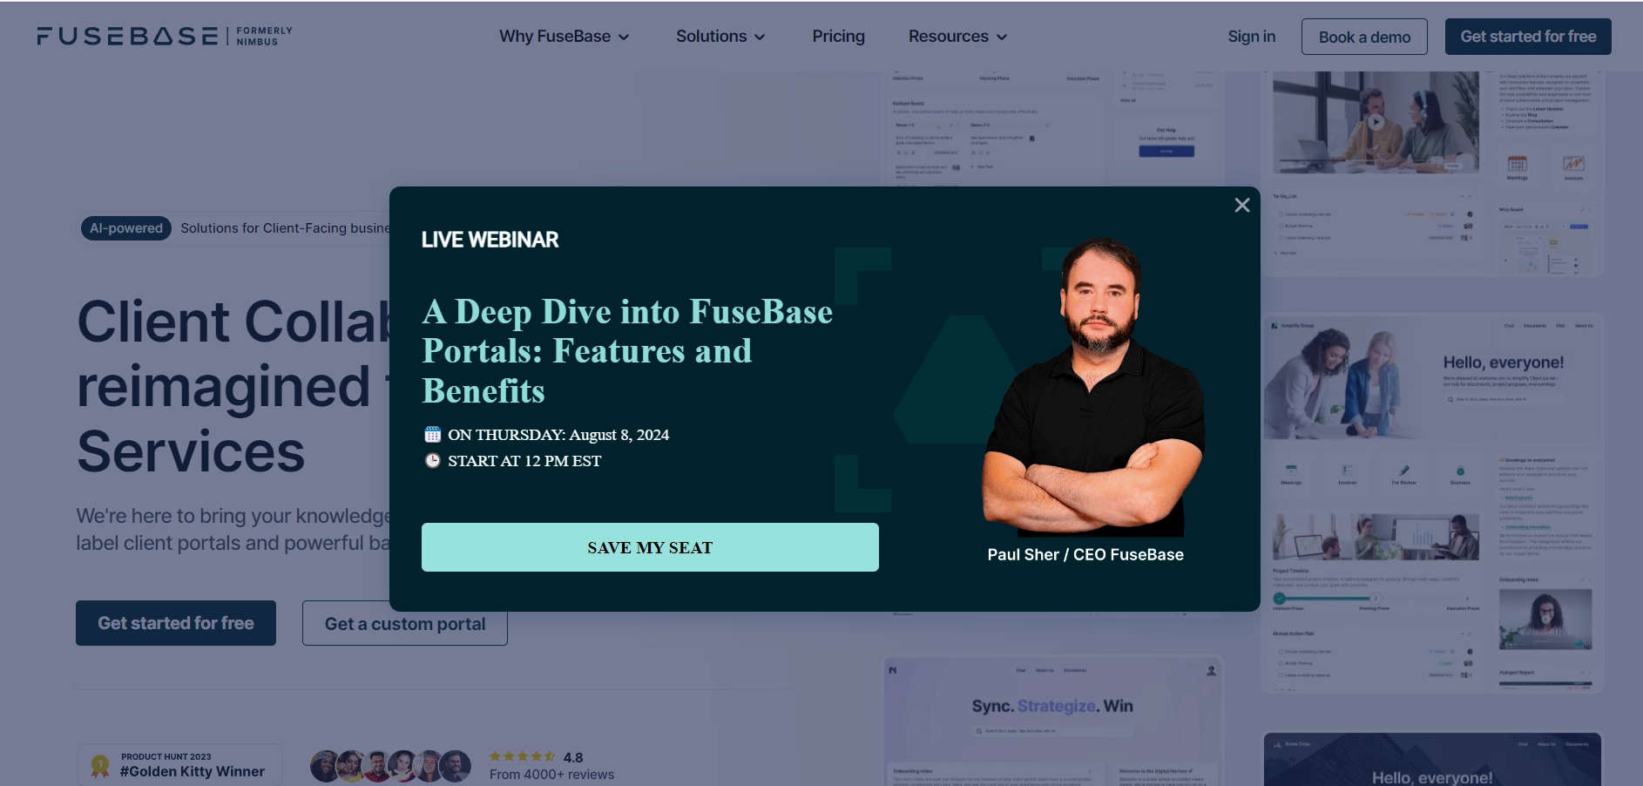The width and height of the screenshot is (1643, 786).
Task: Click hero Get started for free button
Action: pyautogui.click(x=176, y=623)
